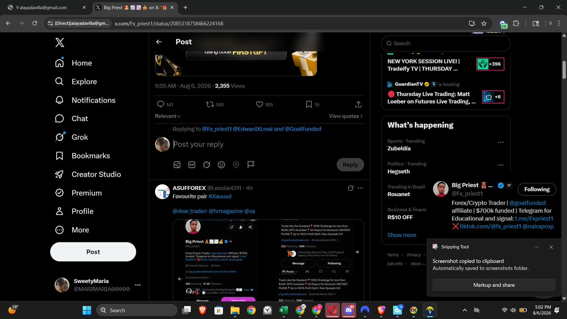Click the Reply button
The image size is (567, 319).
[x=350, y=164]
